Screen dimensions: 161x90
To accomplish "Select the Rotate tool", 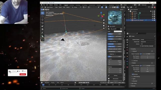I will click(43, 23).
